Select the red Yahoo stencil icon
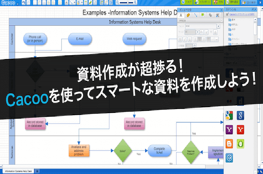Image resolution: width=263 pixels, height=174 pixels. coord(241,130)
